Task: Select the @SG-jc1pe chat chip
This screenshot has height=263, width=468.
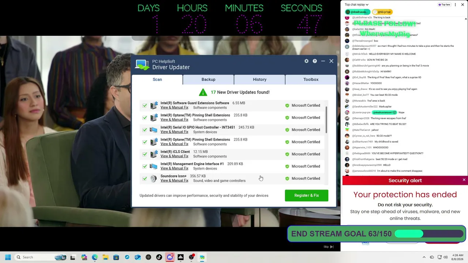Action: coord(382,12)
